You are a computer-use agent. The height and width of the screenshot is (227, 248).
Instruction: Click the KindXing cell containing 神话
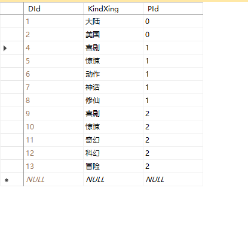(113, 87)
